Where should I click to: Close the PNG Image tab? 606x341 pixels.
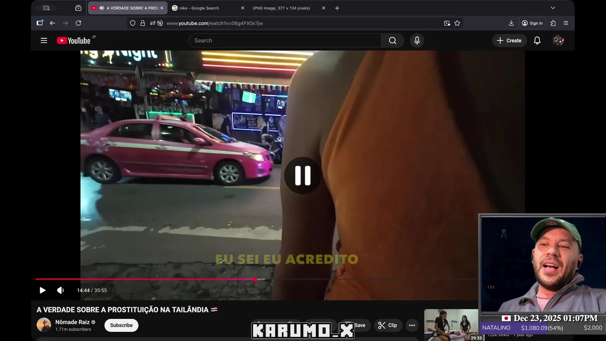[x=323, y=8]
